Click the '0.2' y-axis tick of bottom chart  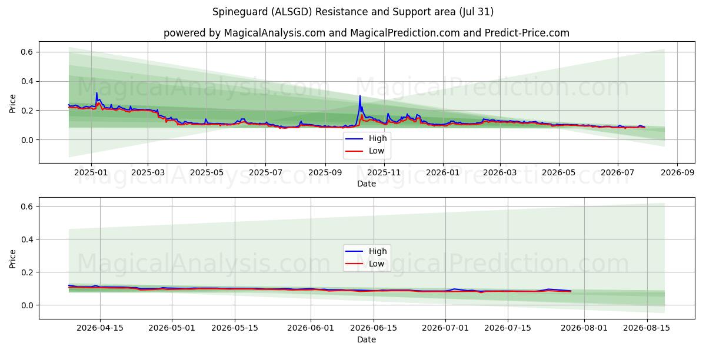tap(28, 272)
